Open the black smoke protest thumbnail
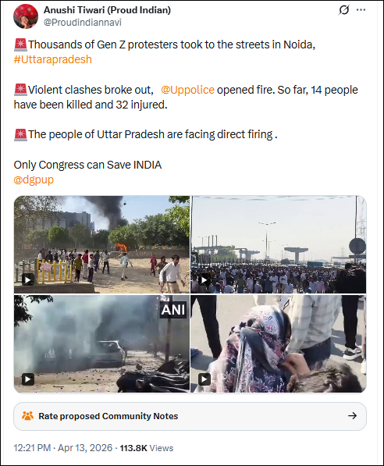 tap(101, 244)
